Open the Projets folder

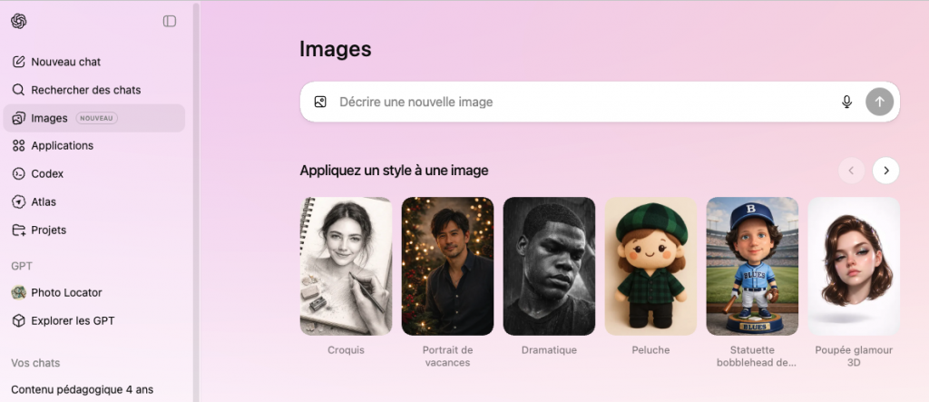(x=48, y=230)
